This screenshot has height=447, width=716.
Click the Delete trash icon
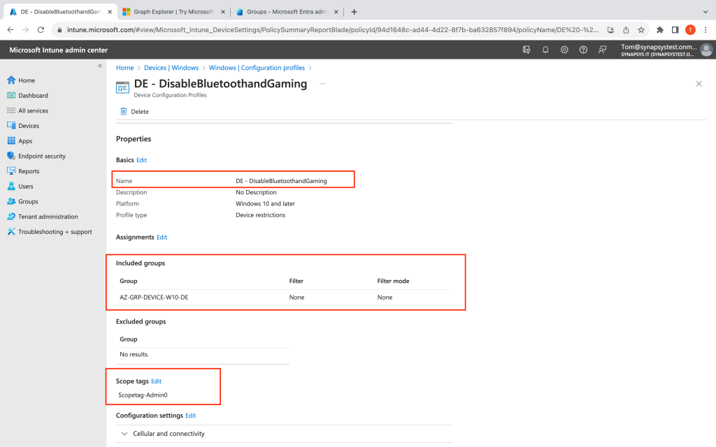click(124, 111)
